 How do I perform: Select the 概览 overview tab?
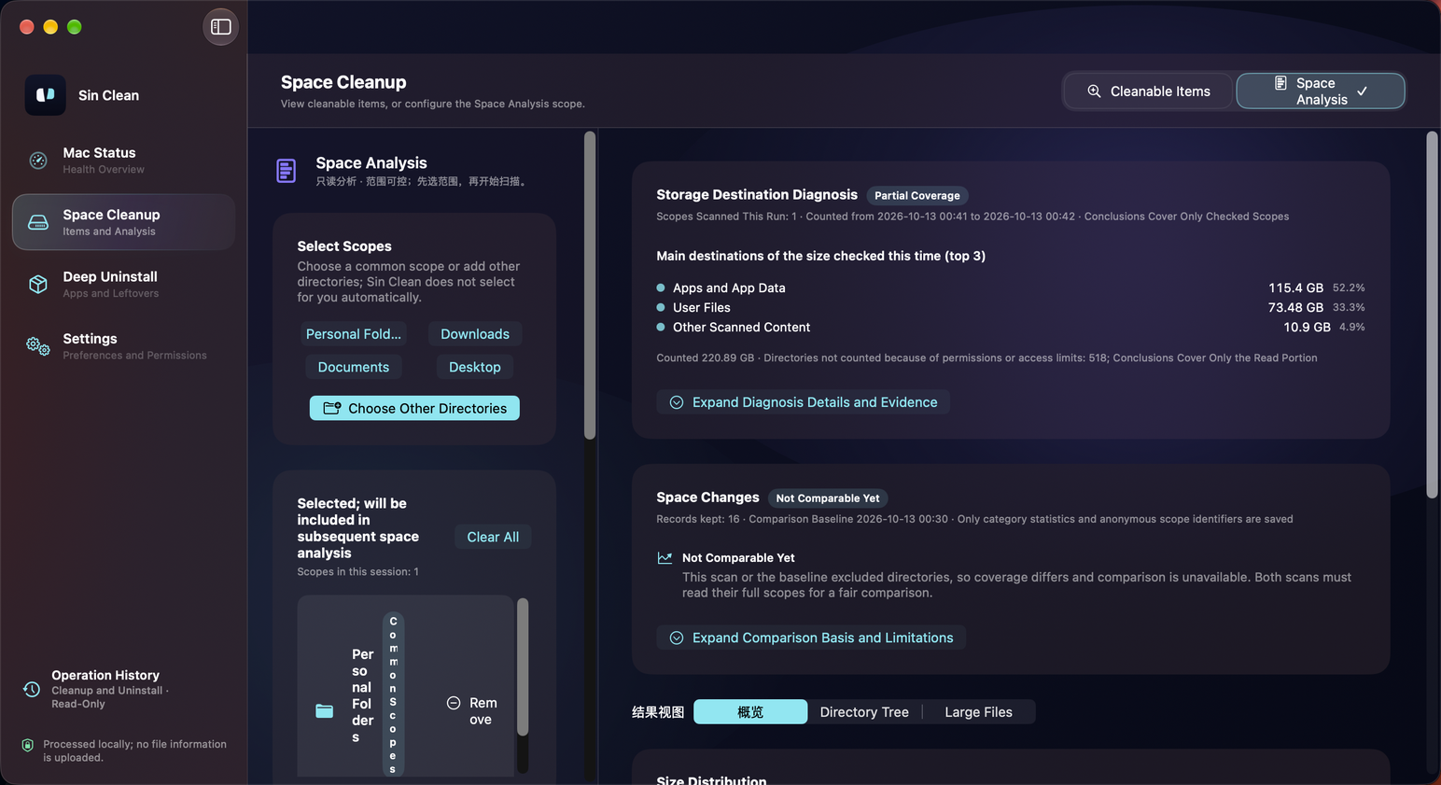[x=750, y=712]
